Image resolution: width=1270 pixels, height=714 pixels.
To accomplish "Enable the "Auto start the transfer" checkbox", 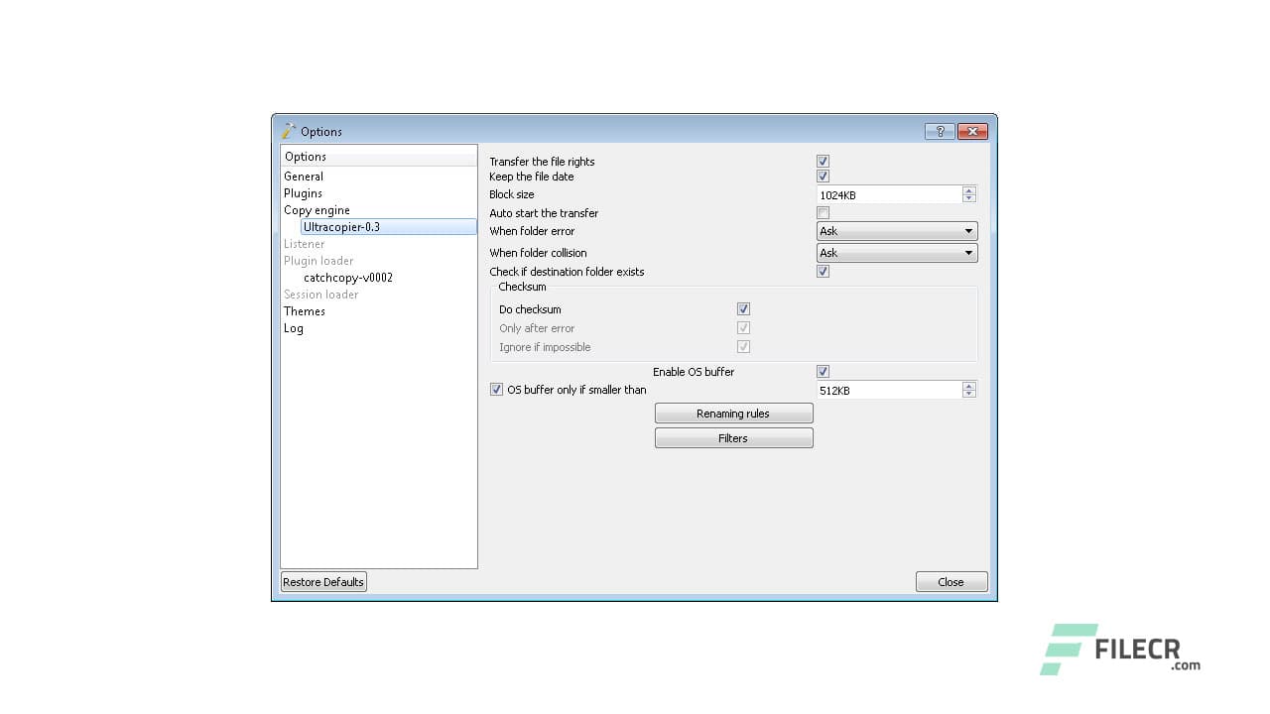I will click(x=823, y=212).
